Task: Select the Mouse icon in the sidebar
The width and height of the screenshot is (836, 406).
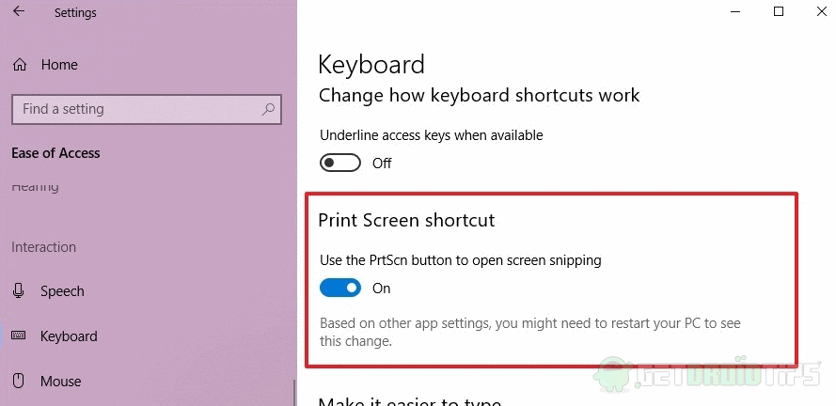Action: tap(19, 381)
